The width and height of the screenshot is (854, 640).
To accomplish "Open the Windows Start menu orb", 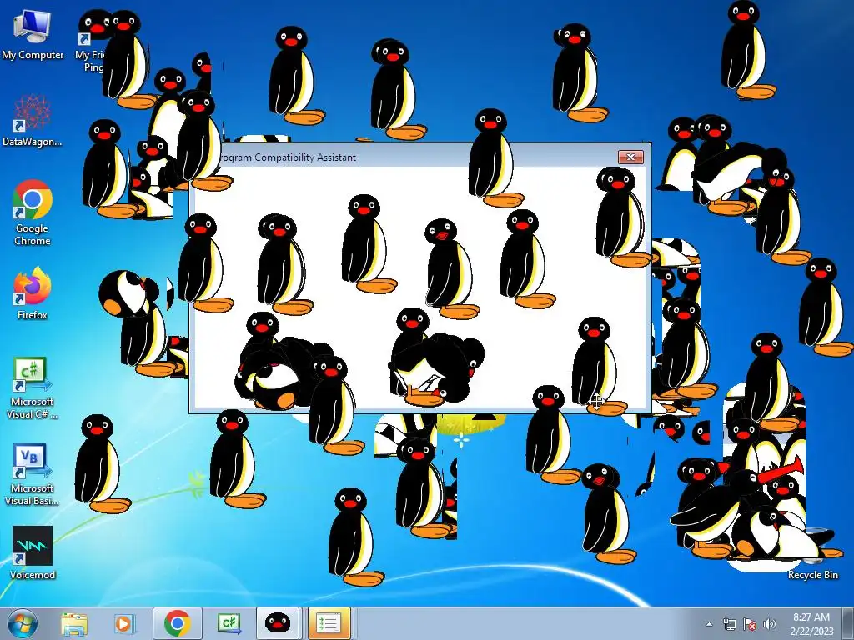I will 23,623.
